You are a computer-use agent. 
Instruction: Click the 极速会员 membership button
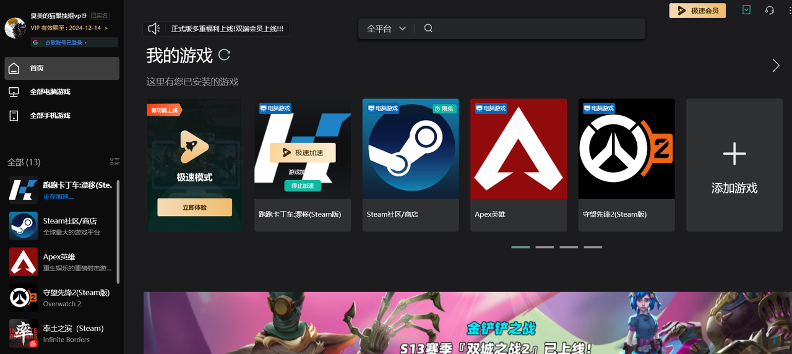click(697, 11)
